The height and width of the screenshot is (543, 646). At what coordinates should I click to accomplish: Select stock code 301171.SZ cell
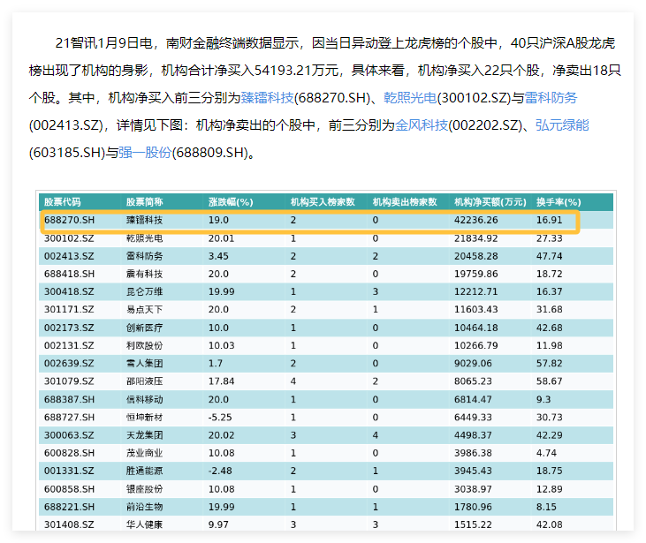(x=69, y=309)
